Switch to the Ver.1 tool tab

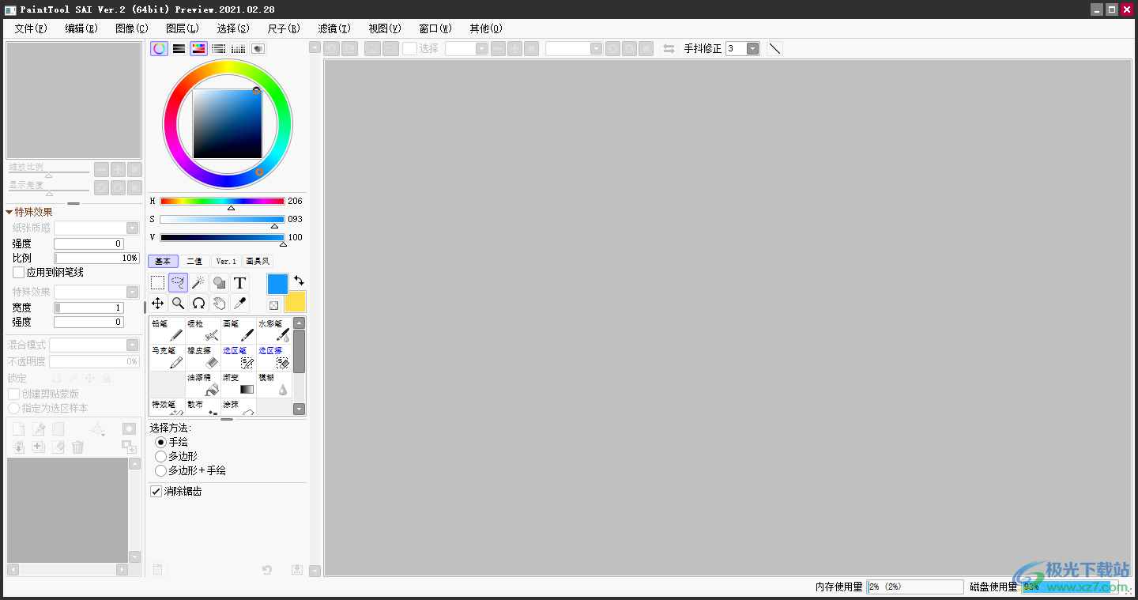point(226,261)
